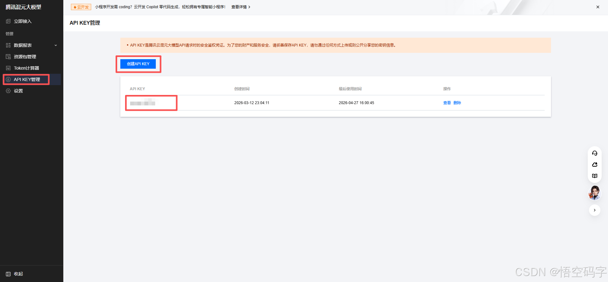Click the API KEY column header
The image size is (608, 282).
coord(137,89)
